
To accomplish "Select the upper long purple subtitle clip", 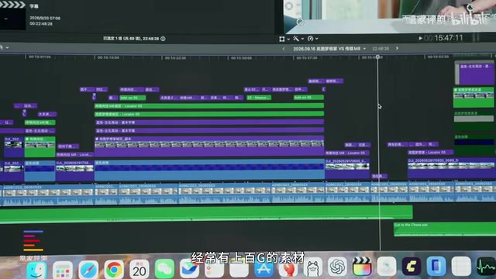I will point(209,122).
